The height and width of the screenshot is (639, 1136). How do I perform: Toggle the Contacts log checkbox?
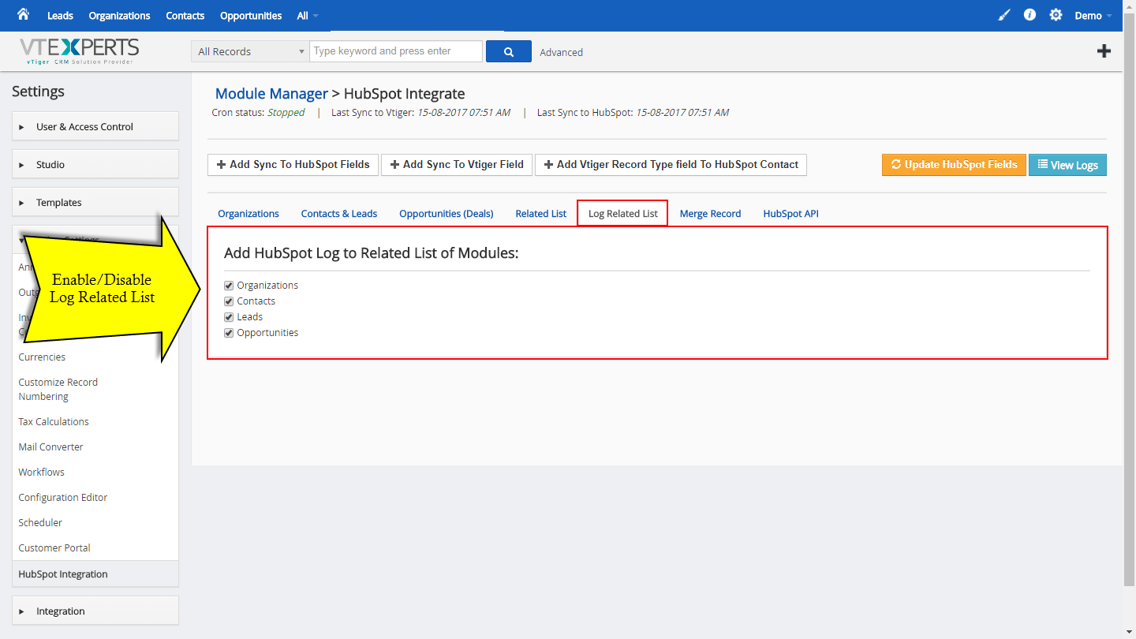229,301
